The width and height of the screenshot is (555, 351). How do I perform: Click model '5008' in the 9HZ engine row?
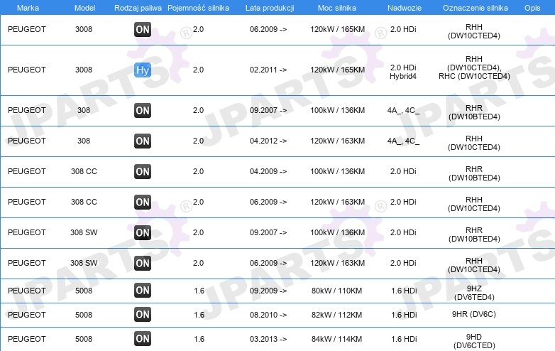(x=84, y=291)
